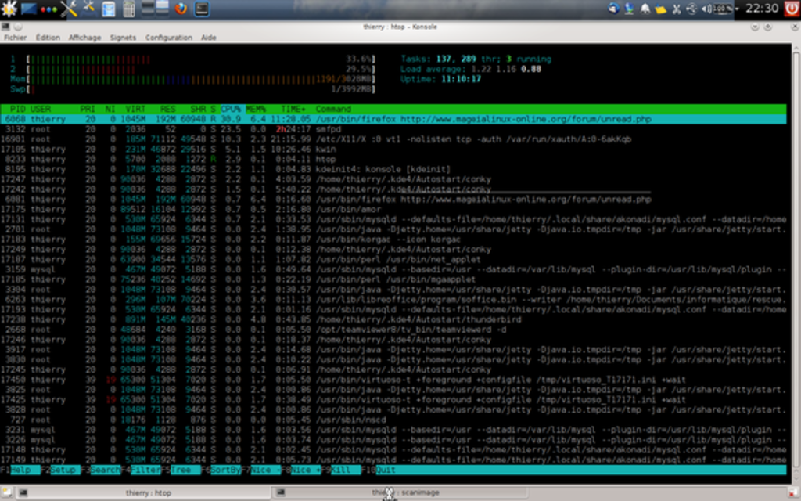The width and height of the screenshot is (801, 501).
Task: Select the teamviewerd process row
Action: [x=393, y=330]
